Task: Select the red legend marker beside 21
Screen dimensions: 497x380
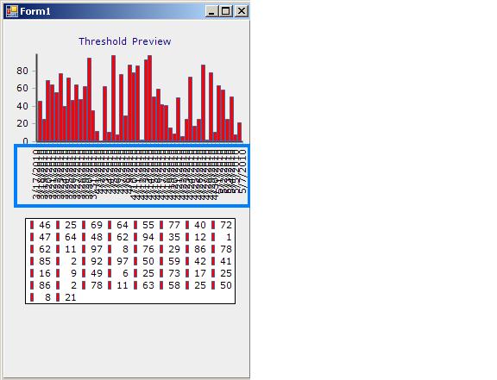Action: 58,297
